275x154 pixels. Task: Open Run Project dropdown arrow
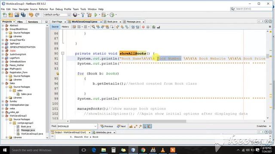(99, 15)
